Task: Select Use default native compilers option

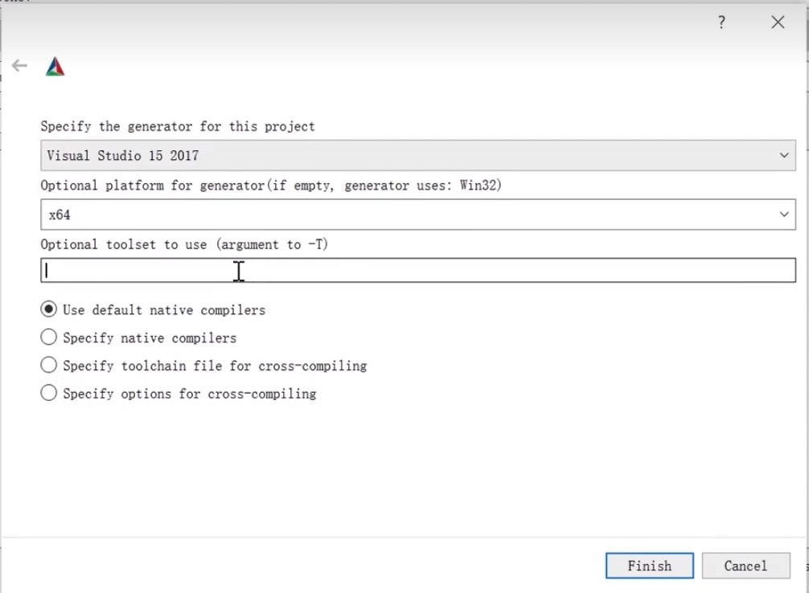Action: pos(49,309)
